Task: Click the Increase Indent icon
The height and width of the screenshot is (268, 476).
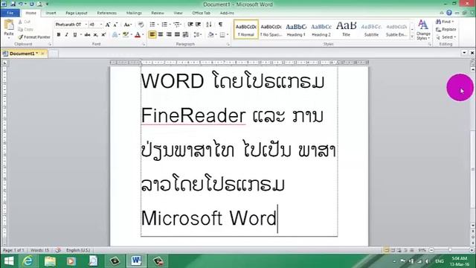Action: tap(199, 25)
